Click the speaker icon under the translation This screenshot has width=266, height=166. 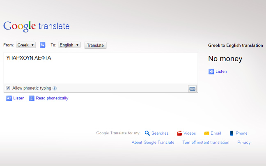211,71
